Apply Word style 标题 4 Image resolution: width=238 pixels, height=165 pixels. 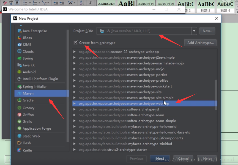pos(225,6)
